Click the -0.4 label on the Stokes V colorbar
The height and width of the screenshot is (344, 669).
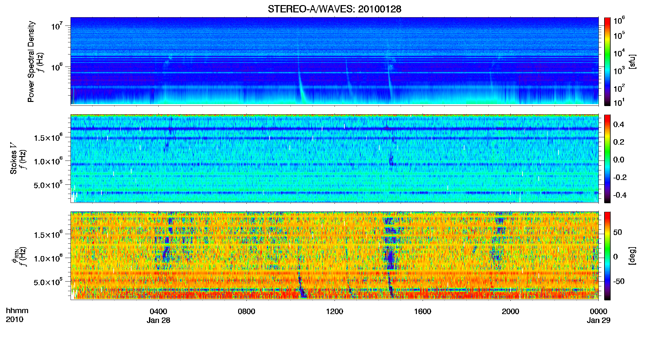(620, 195)
